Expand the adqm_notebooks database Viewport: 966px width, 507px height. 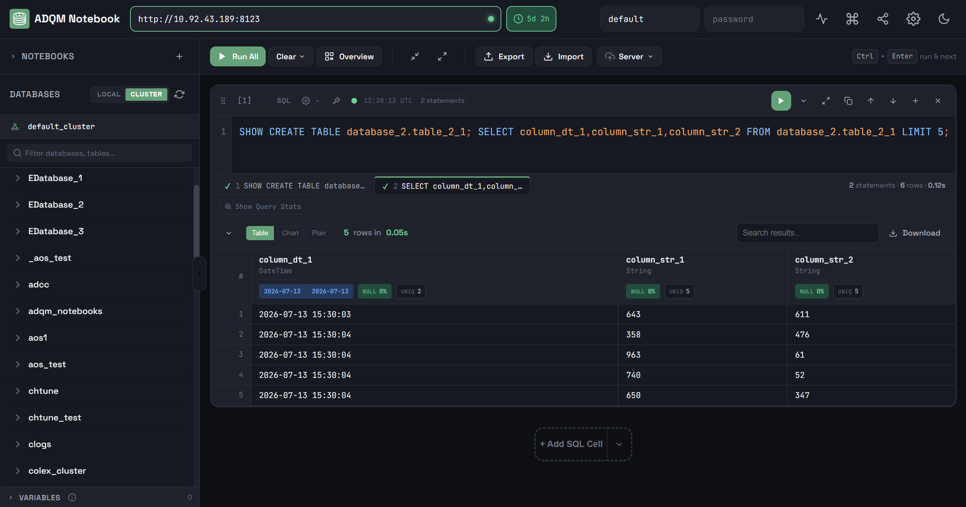(x=18, y=311)
